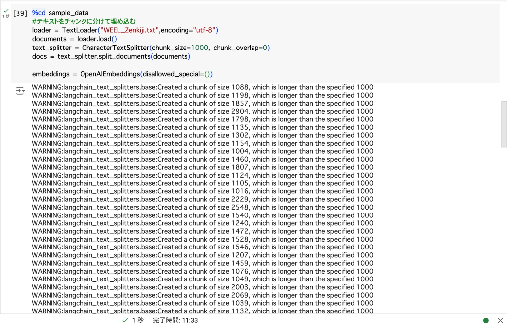Click the vertical scrollbar thumb on right

504,124
